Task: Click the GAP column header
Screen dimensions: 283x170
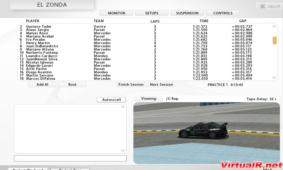Action: coord(243,21)
